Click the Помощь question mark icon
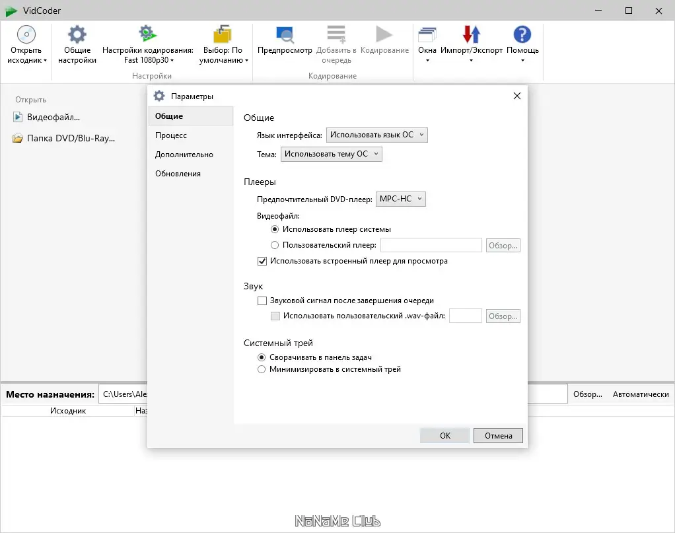The width and height of the screenshot is (675, 533). coord(522,34)
